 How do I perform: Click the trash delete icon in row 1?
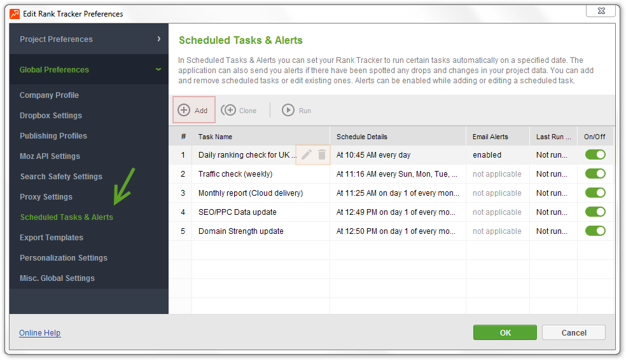322,154
